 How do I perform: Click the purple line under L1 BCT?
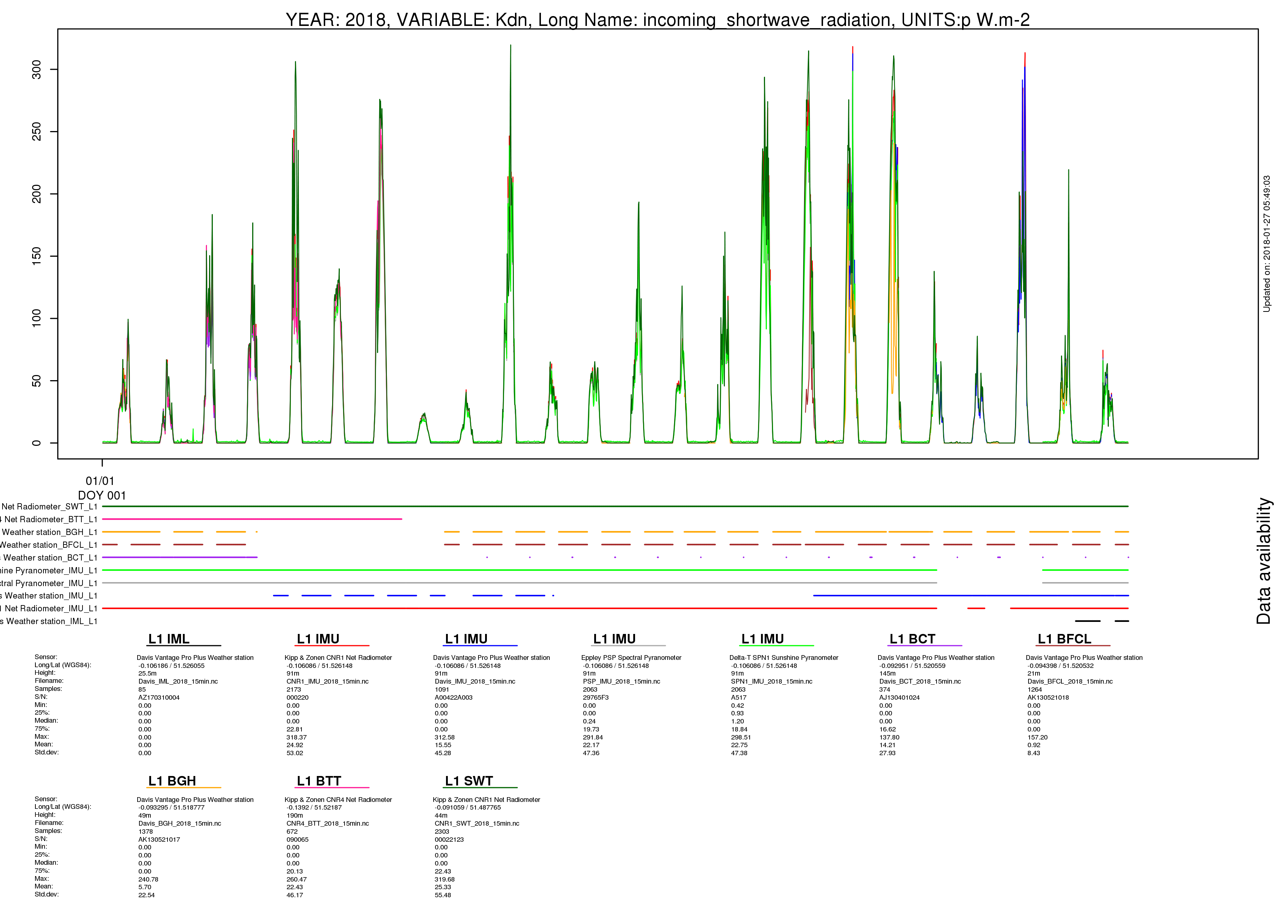pyautogui.click(x=925, y=646)
